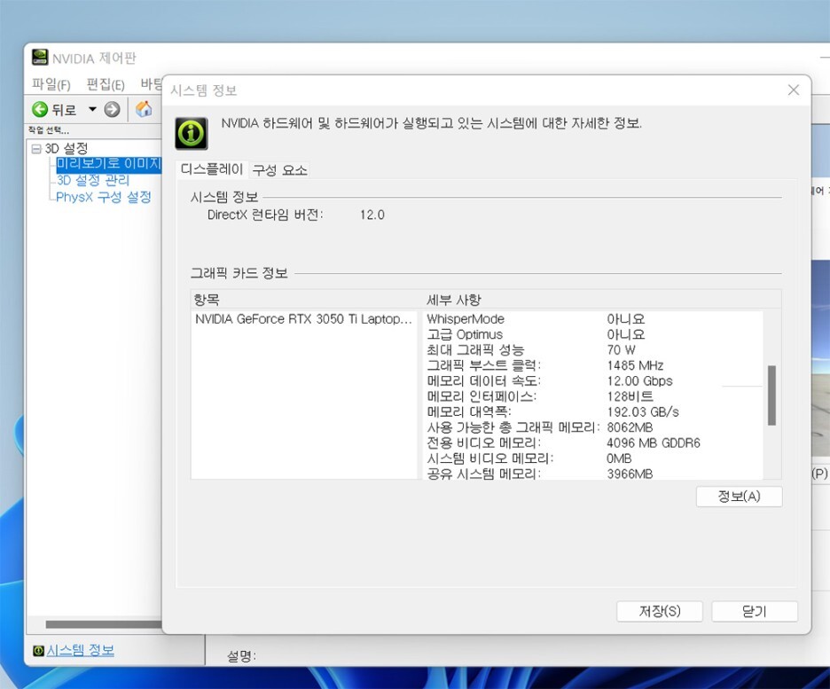
Task: Switch to the 디스플레이 tab
Action: [x=212, y=169]
